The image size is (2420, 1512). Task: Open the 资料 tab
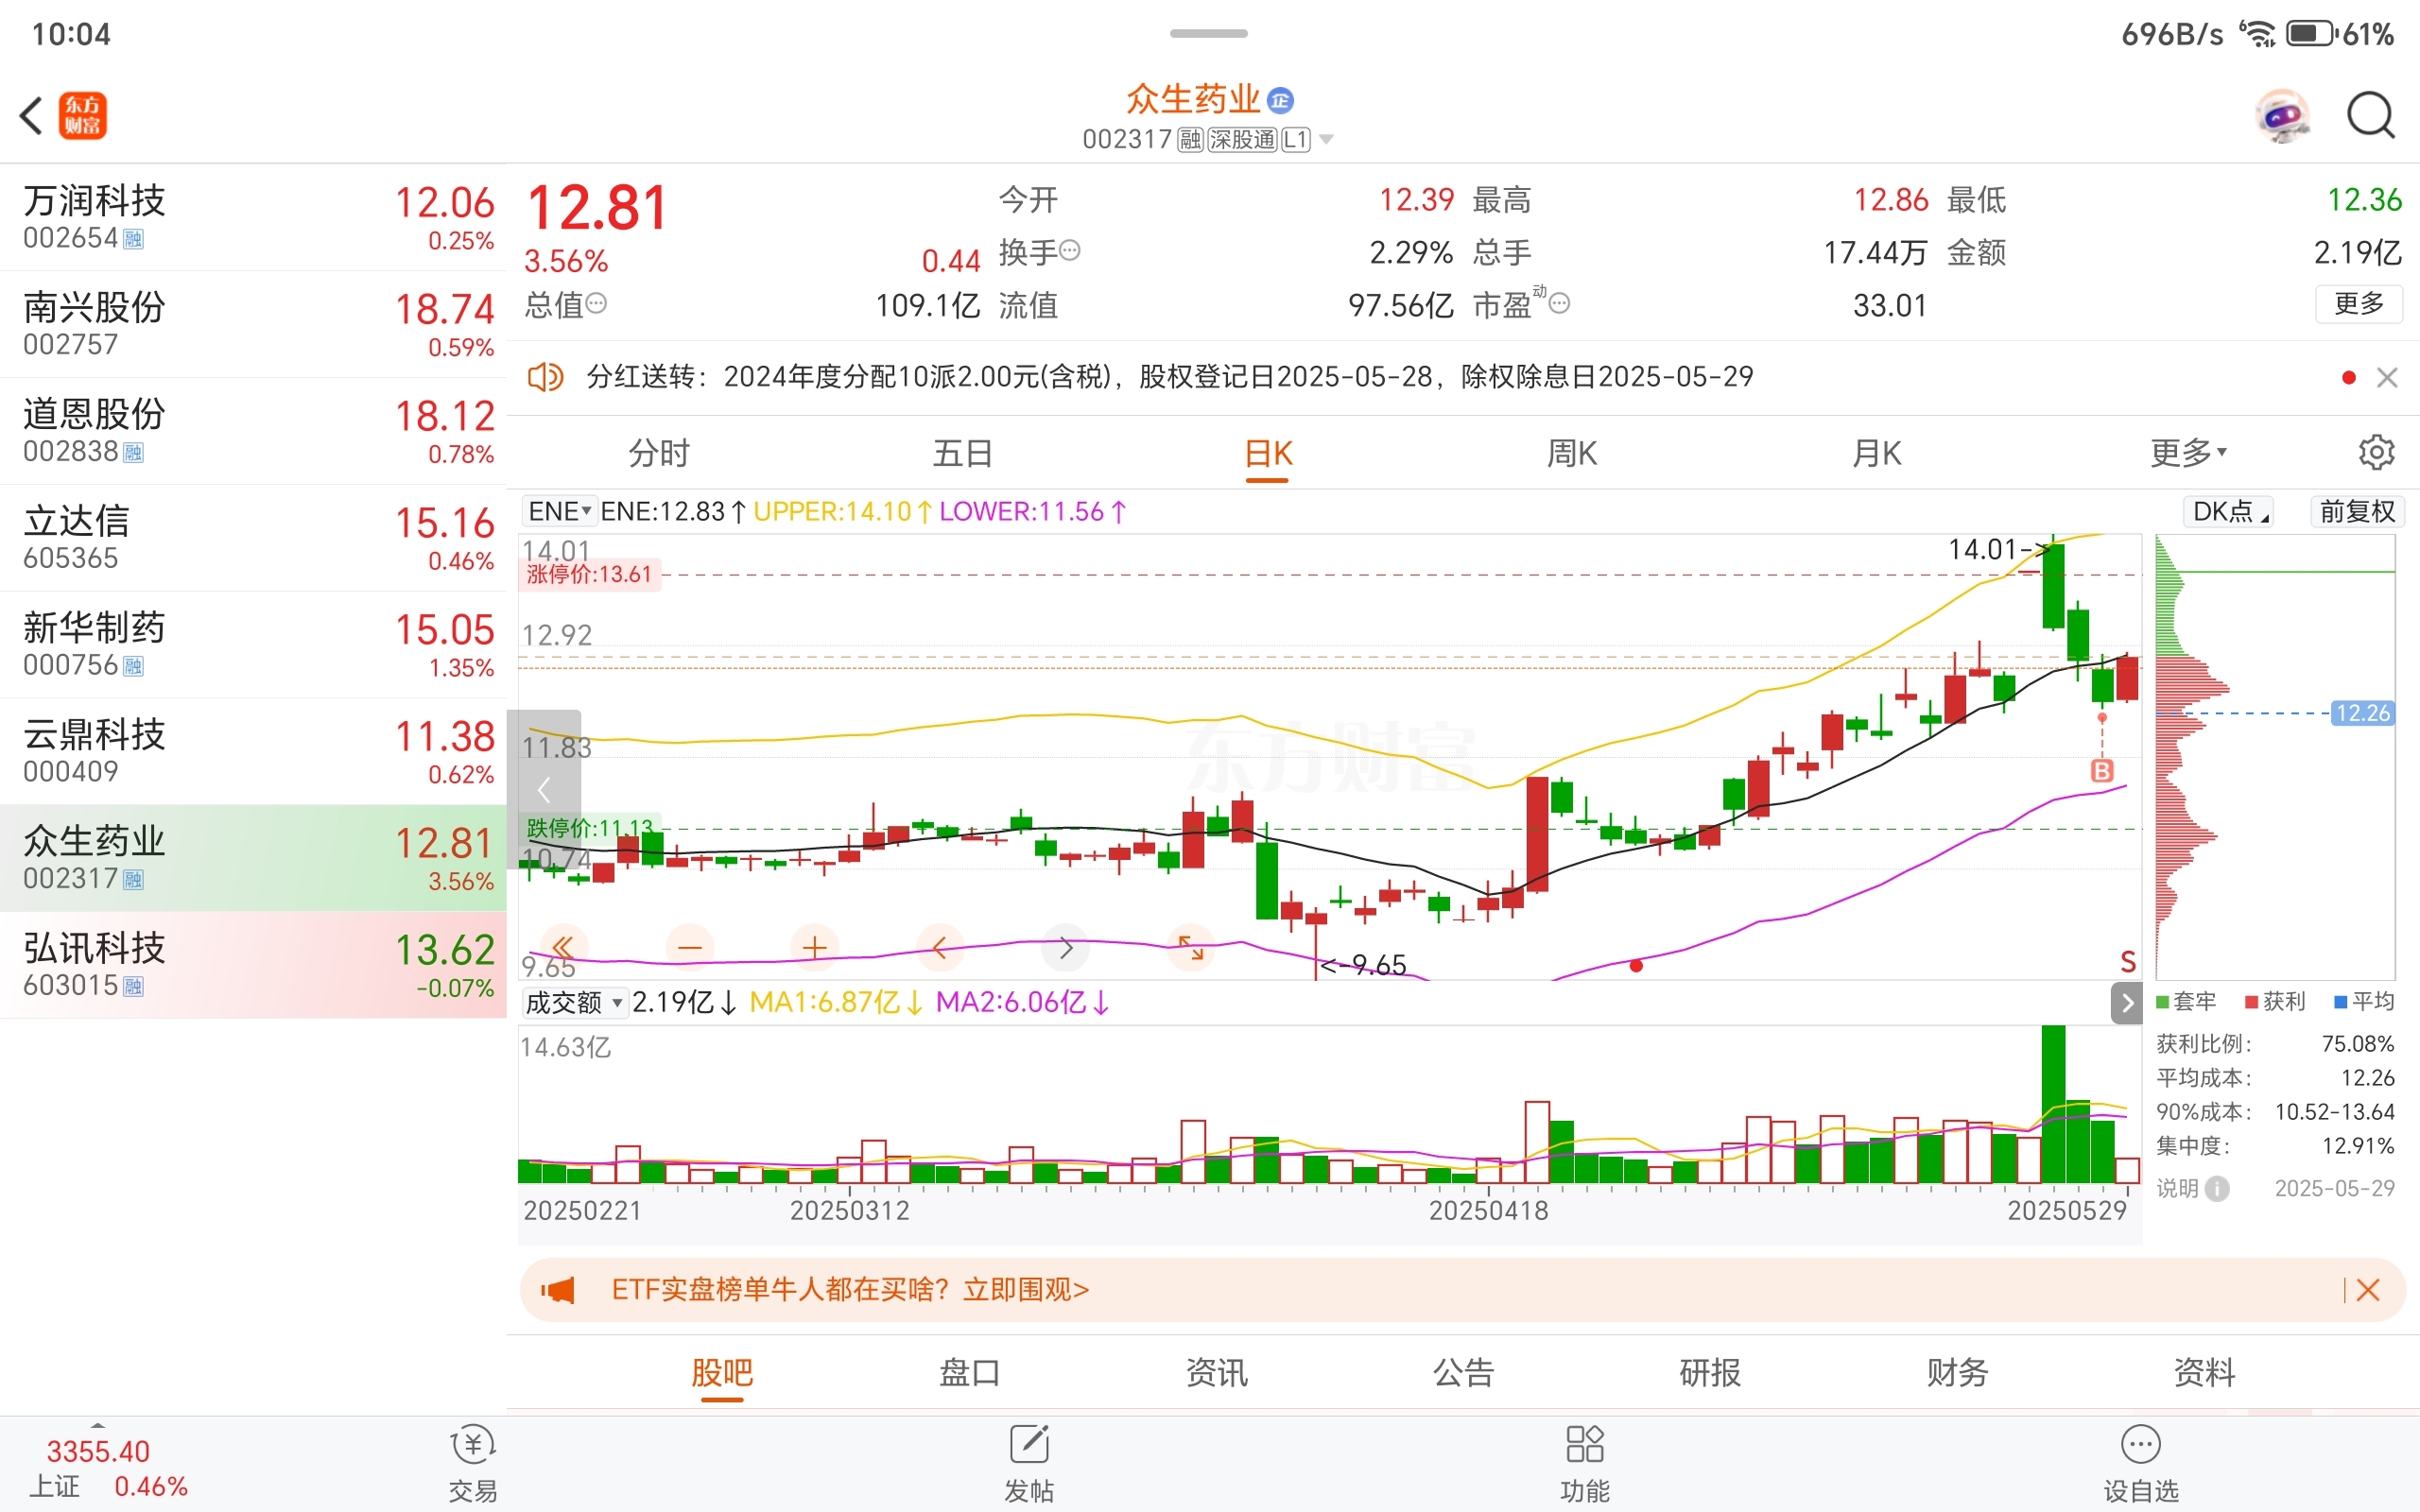click(2204, 1373)
